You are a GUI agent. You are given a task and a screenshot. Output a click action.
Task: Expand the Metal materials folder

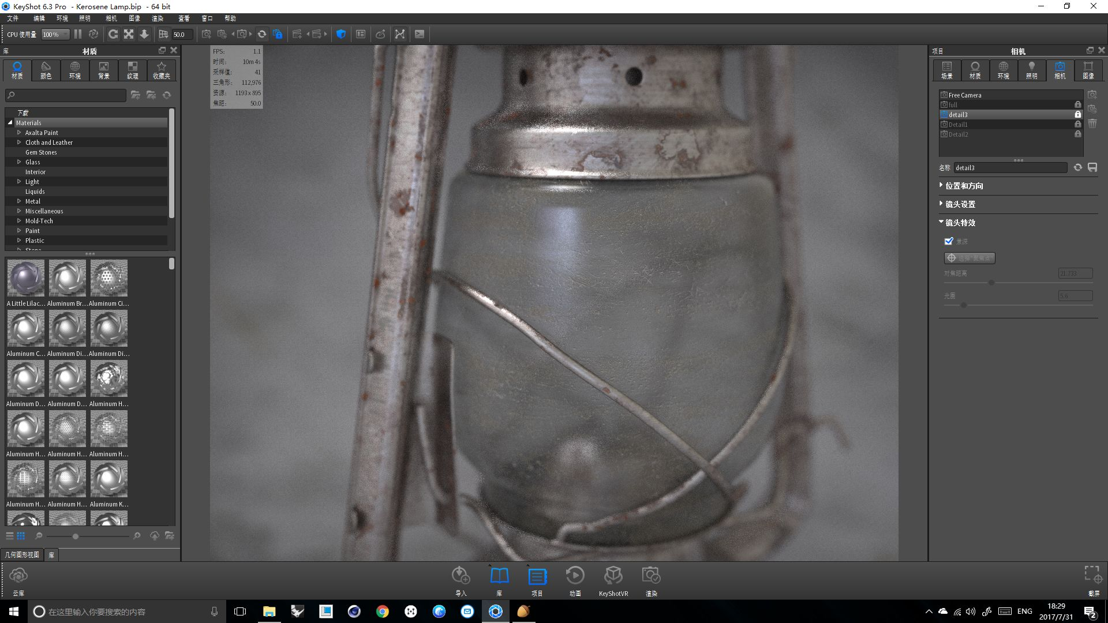[x=19, y=201]
